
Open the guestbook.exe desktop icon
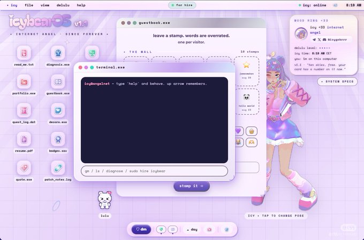[x=58, y=82]
